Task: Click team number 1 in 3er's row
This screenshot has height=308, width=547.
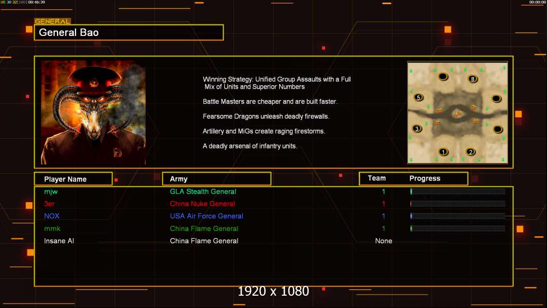Action: point(383,204)
